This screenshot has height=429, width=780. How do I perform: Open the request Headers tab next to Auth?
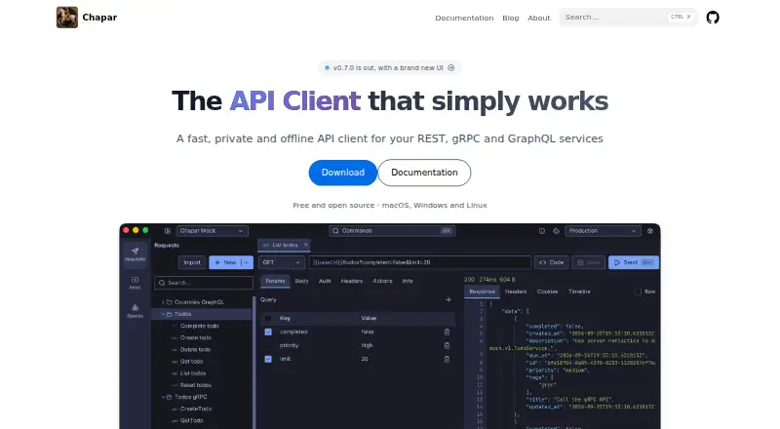coord(352,281)
